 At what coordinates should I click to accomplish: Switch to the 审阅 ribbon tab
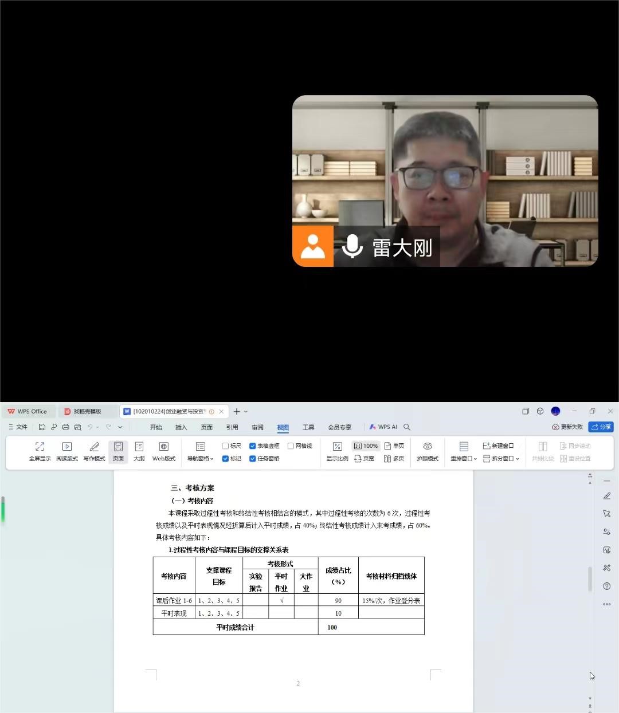coord(257,427)
